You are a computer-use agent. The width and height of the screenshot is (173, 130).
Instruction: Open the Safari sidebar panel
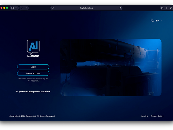12,8
